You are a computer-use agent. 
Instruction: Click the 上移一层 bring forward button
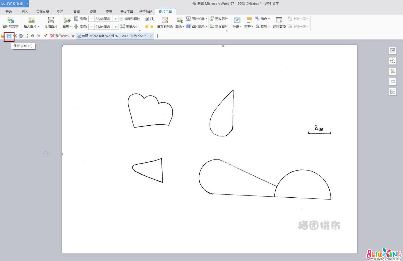pos(298,19)
